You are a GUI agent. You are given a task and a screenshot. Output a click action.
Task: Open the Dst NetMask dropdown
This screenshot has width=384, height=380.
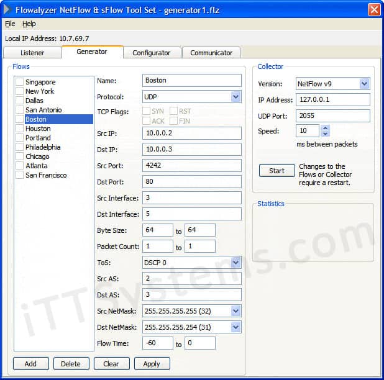(236, 327)
